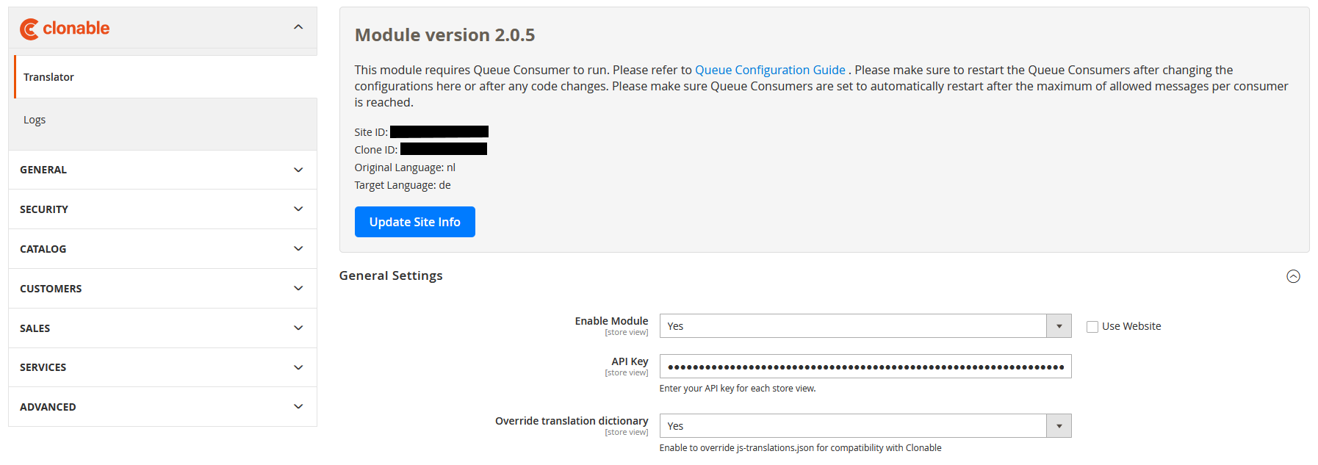Open the Translator tab
1318x465 pixels.
tap(165, 77)
